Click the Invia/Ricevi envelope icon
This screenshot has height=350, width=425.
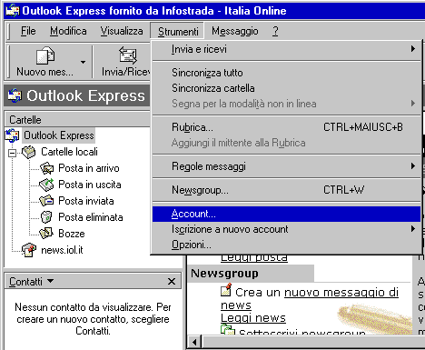(128, 55)
